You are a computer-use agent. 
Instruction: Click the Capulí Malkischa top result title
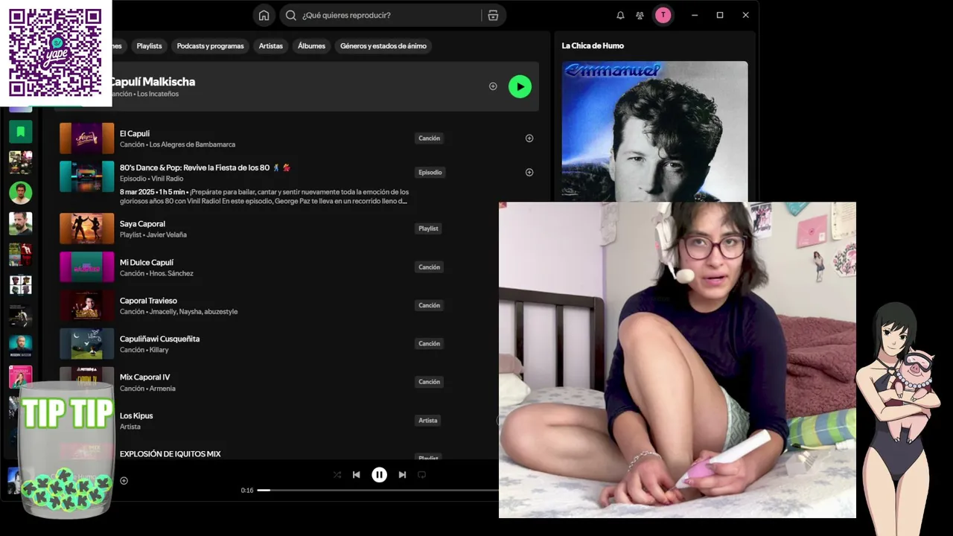tap(152, 82)
